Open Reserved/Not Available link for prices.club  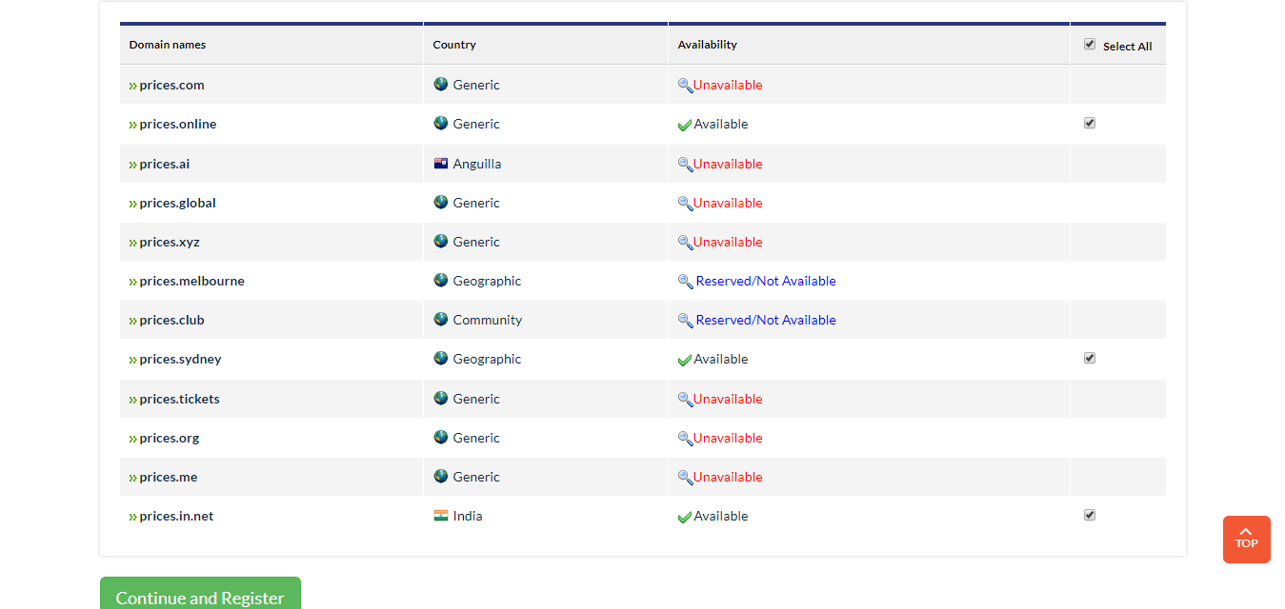pos(766,320)
